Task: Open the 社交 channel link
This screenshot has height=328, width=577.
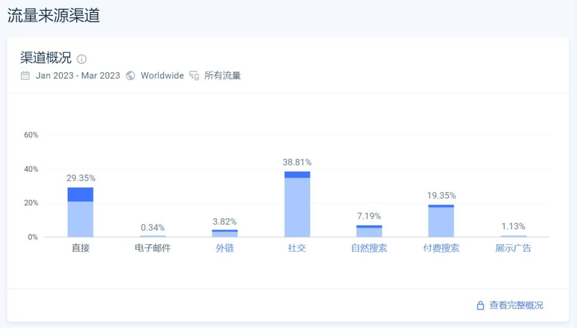Action: 297,248
